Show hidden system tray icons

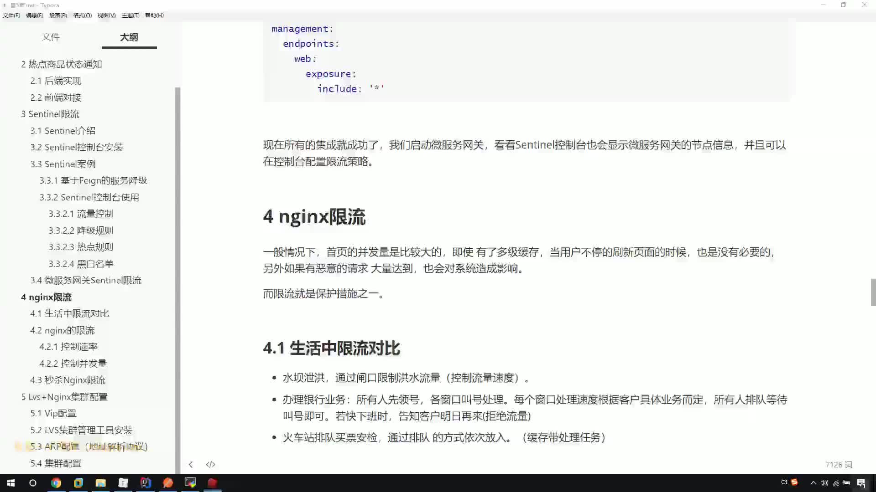813,483
